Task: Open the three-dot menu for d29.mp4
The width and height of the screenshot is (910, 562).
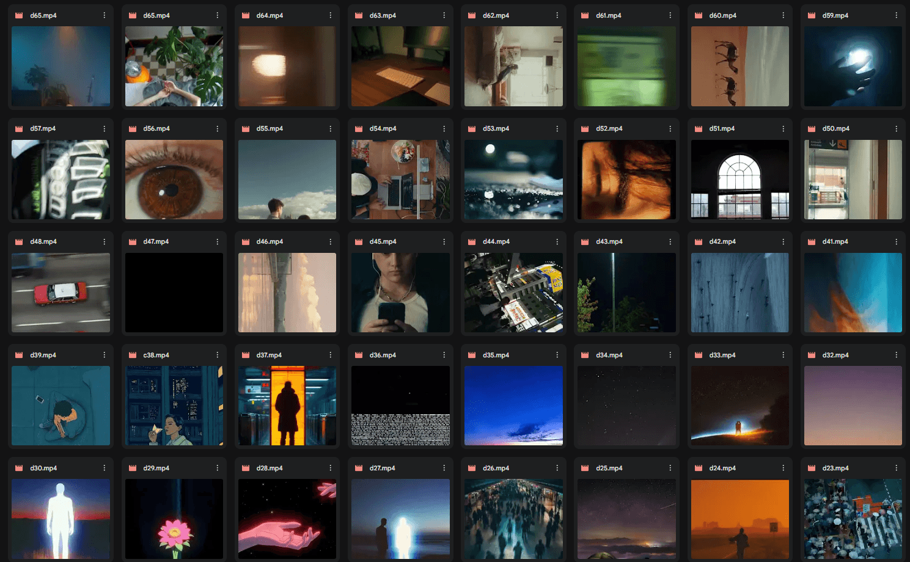Action: pos(218,469)
